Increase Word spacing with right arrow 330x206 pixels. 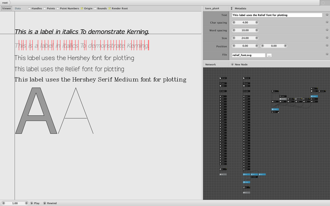coord(256,30)
